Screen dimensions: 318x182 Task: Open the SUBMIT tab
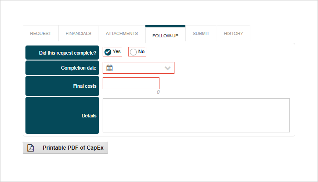(x=201, y=34)
